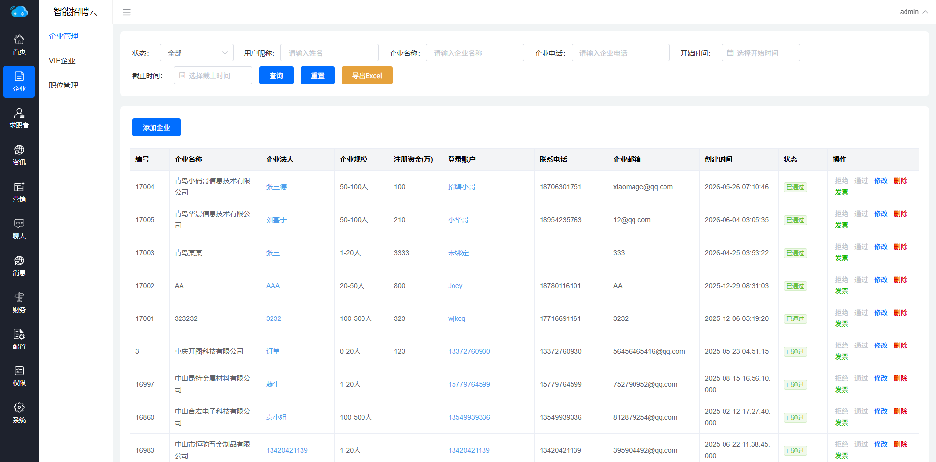Open the 开始时间 start date picker
This screenshot has width=936, height=462.
click(x=760, y=53)
